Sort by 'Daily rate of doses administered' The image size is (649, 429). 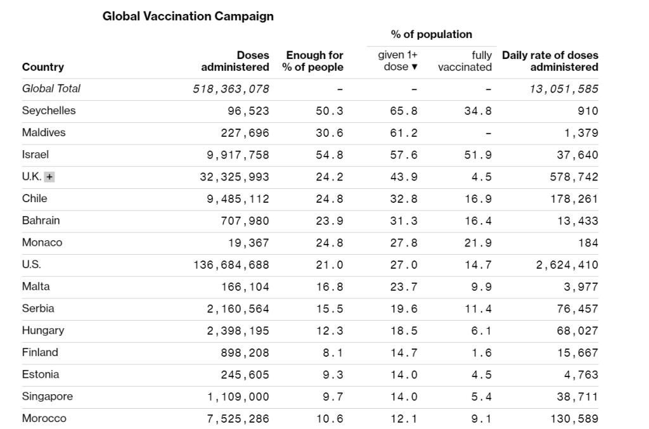point(549,61)
